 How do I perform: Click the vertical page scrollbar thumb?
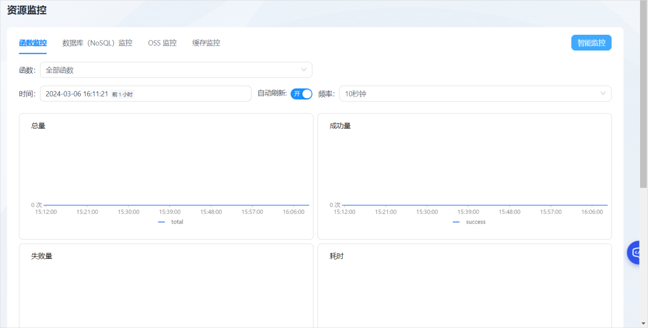click(x=643, y=95)
